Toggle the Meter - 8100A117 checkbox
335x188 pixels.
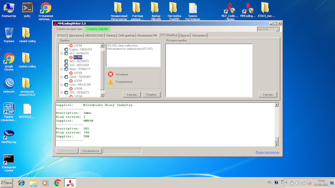coord(66,69)
